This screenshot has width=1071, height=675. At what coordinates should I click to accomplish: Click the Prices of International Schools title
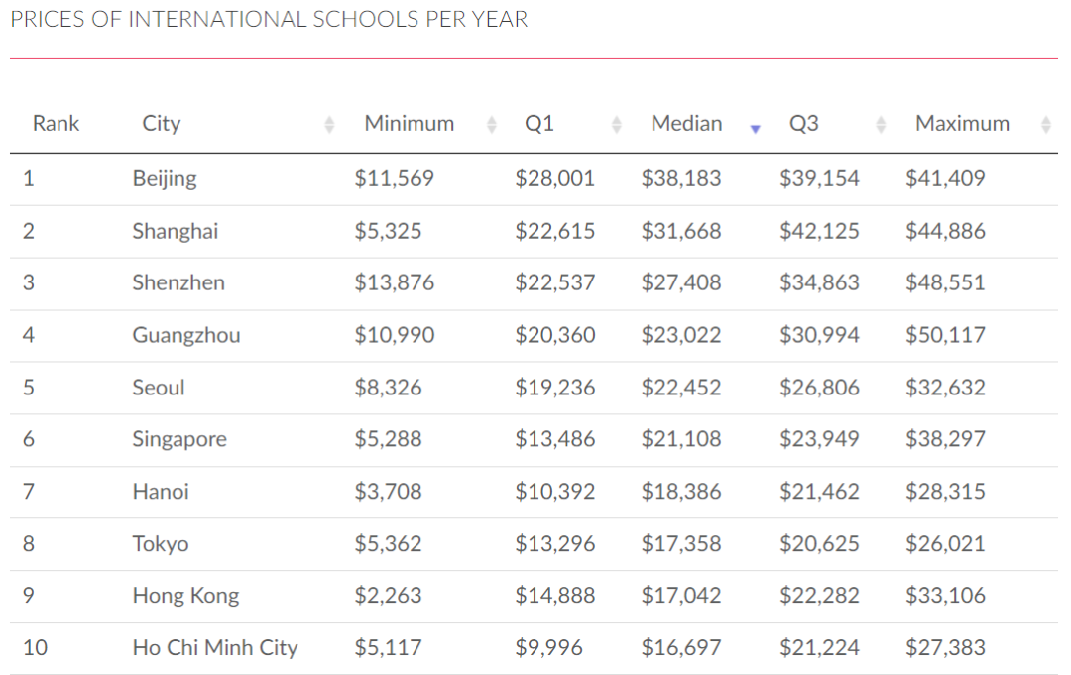tap(269, 20)
